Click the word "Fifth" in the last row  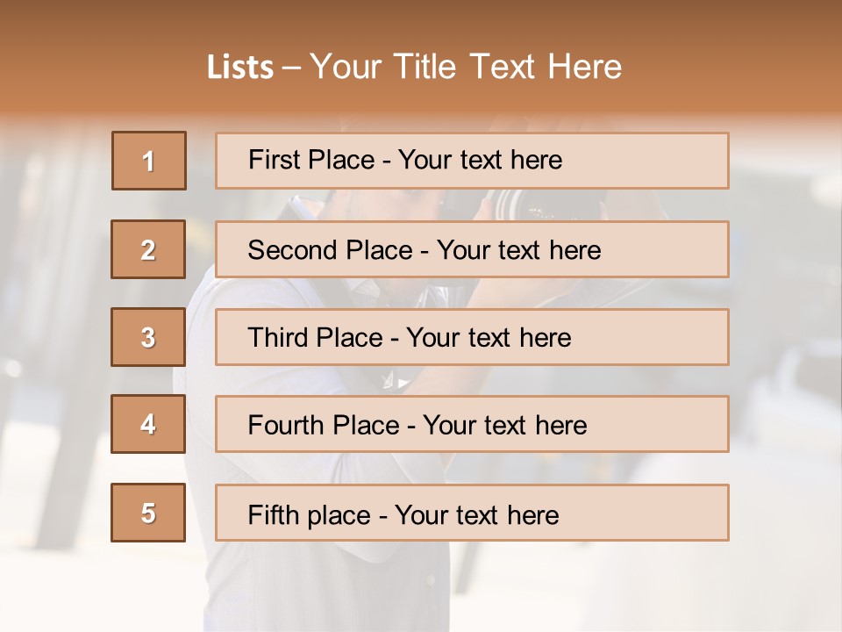pyautogui.click(x=274, y=514)
